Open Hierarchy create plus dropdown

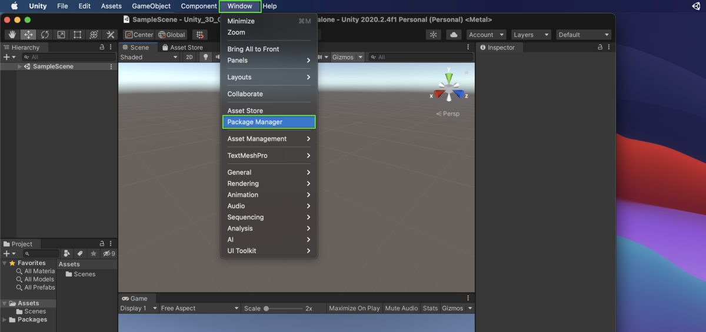[x=9, y=57]
